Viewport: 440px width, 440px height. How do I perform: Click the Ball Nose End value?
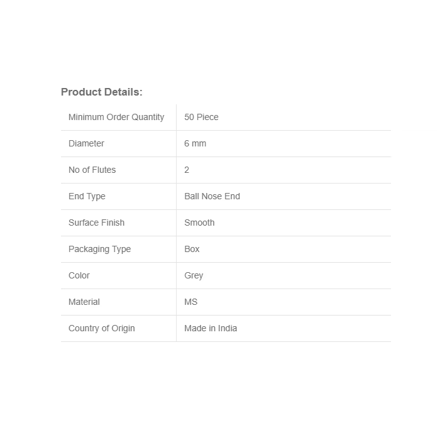212,196
